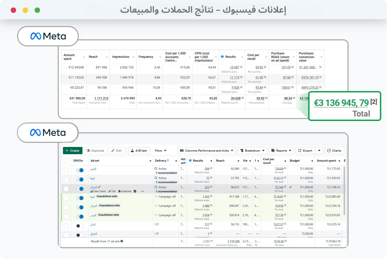This screenshot has width=387, height=259.
Task: Sort by the Delivery column header
Action: click(161, 161)
